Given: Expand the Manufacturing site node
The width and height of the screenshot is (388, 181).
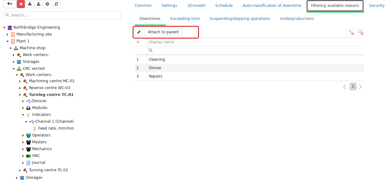Looking at the screenshot, I should (7, 34).
